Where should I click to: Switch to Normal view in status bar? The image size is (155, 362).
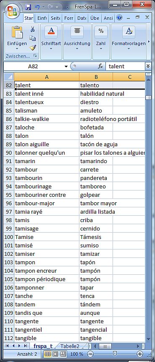point(47,354)
